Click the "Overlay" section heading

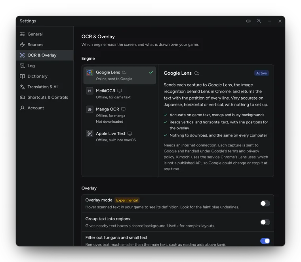pos(89,188)
